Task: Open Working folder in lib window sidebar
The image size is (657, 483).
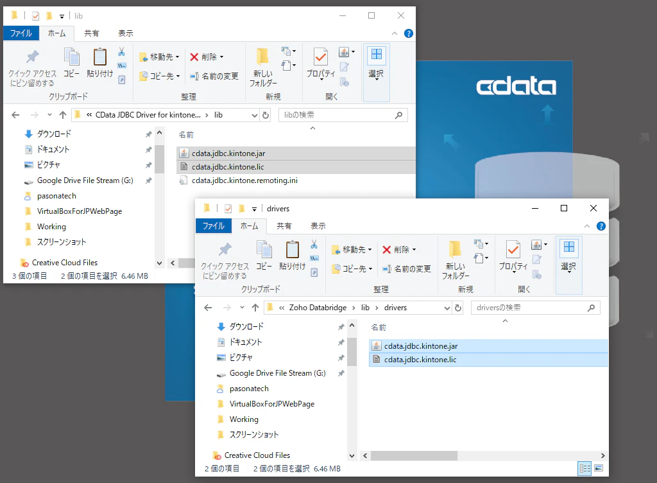Action: click(x=51, y=227)
